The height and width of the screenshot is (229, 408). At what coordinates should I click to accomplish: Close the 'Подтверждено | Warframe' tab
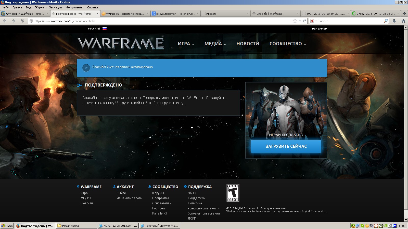[97, 13]
